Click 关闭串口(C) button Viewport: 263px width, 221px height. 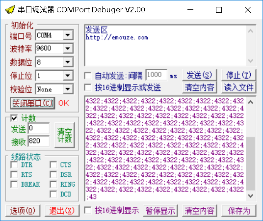pyautogui.click(x=32, y=103)
